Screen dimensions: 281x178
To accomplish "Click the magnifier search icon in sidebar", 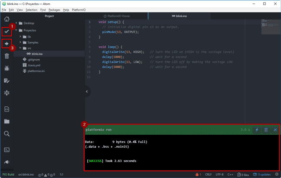I will tap(6, 133).
